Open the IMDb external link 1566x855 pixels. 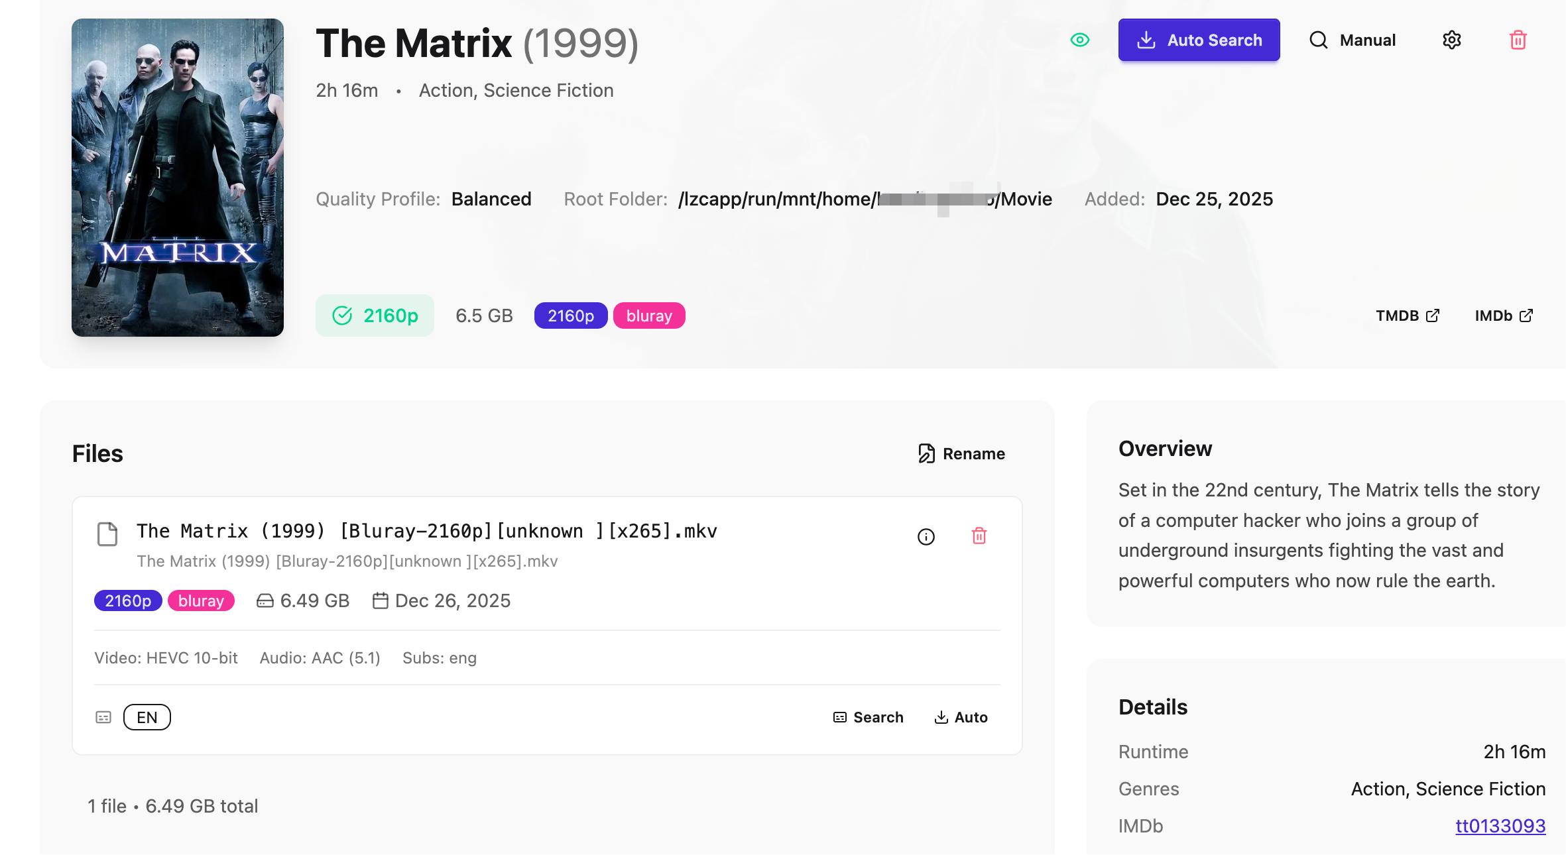pyautogui.click(x=1504, y=315)
